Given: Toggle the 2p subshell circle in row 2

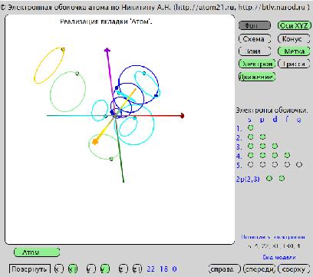Looking at the screenshot, I should click(x=262, y=137).
